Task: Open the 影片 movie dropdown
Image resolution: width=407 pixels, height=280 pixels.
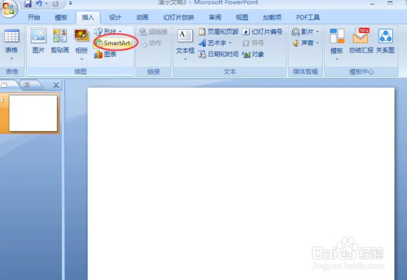Action: tap(305, 31)
